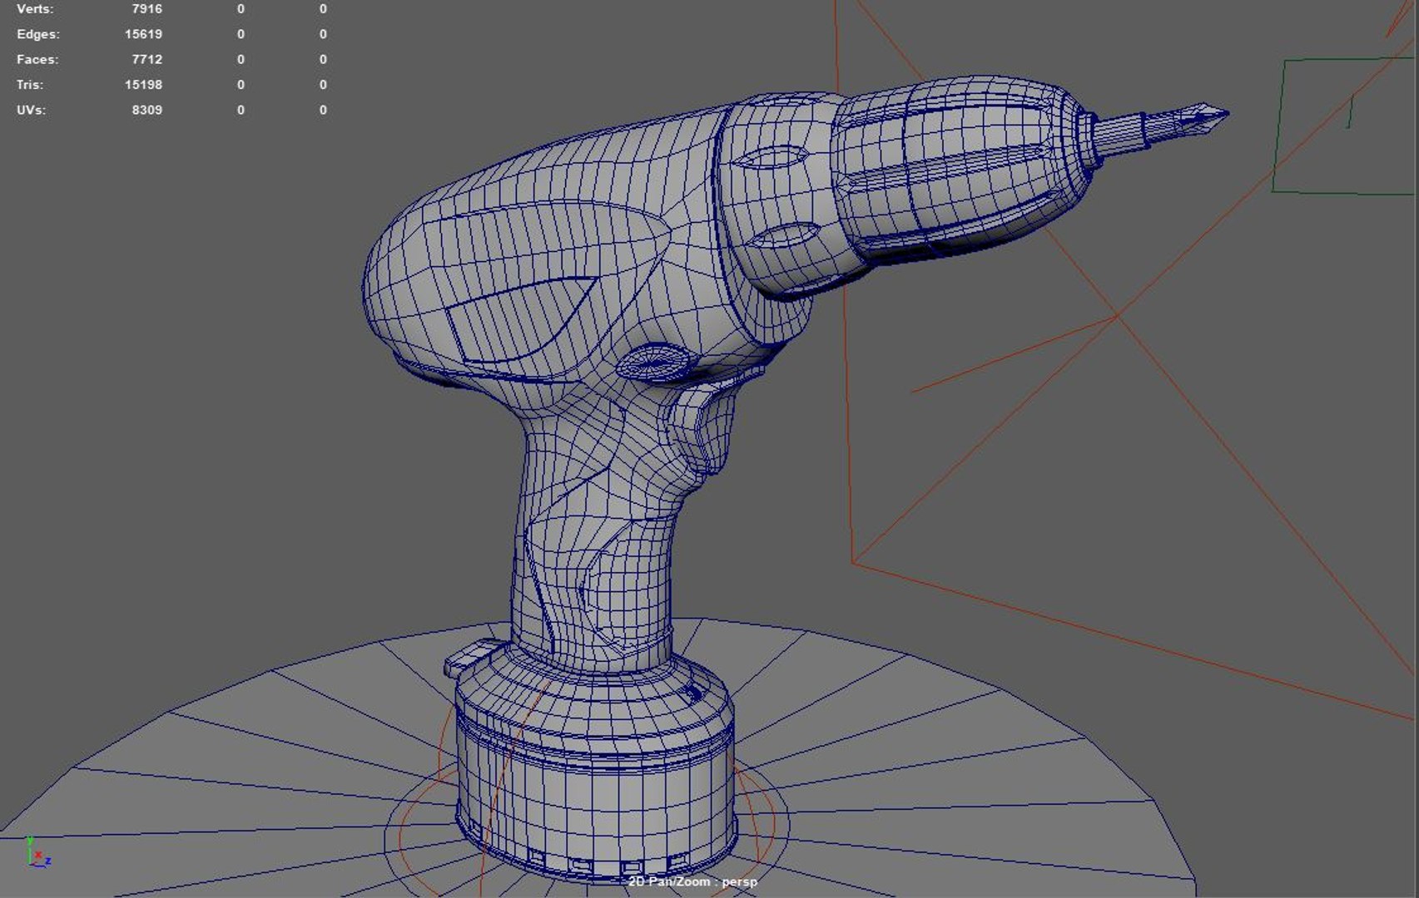Select the green camera frame wireframe
Screen dimensions: 1419x898
point(1344,125)
